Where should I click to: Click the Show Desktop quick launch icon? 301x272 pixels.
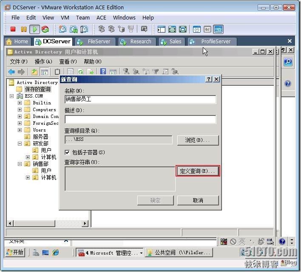point(45,252)
